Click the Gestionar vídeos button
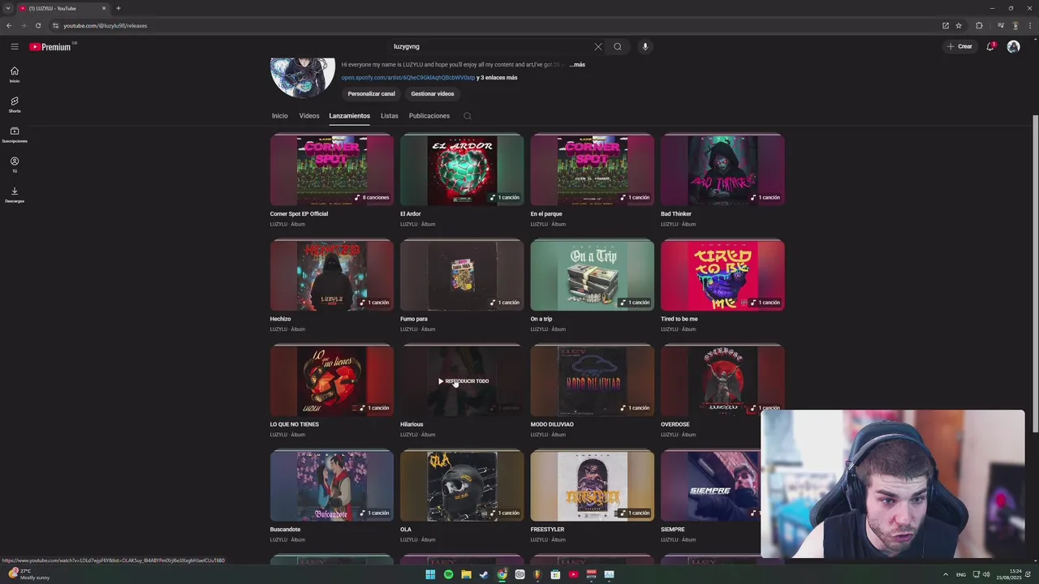 [x=433, y=93]
